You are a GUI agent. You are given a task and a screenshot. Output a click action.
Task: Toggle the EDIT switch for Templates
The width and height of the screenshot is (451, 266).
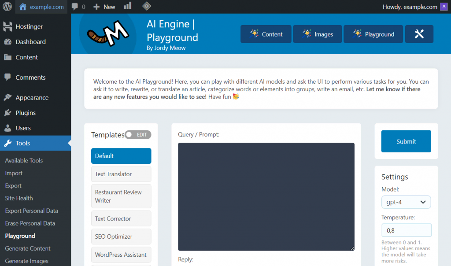tap(137, 134)
